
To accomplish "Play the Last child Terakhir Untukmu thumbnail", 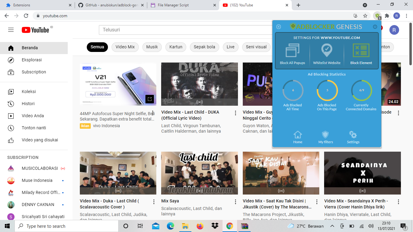I will [200, 173].
